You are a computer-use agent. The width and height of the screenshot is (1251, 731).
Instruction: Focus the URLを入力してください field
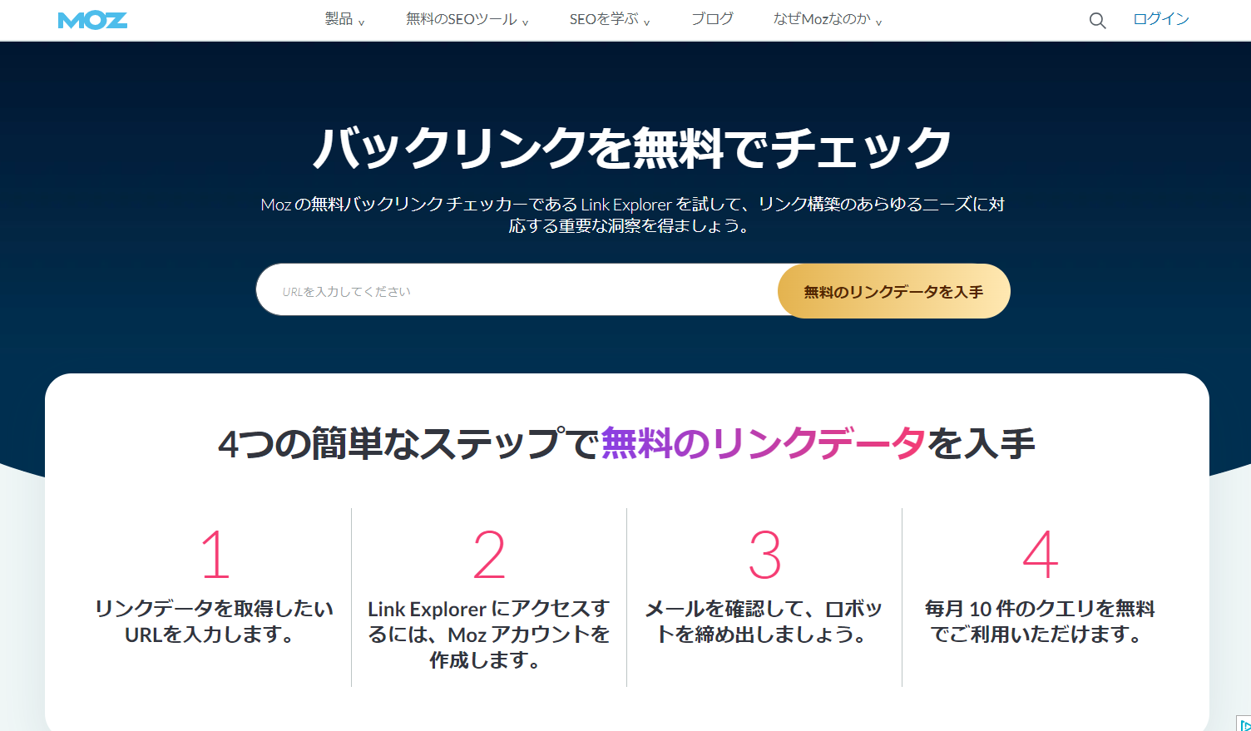tap(517, 291)
